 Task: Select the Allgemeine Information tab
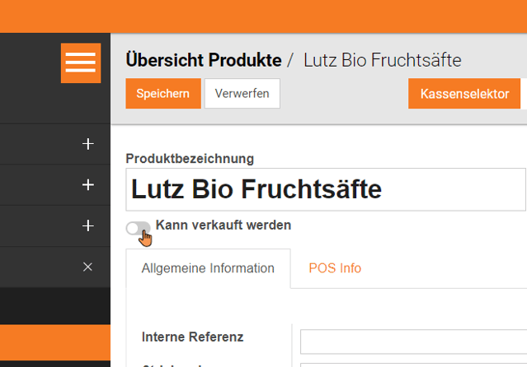(208, 268)
